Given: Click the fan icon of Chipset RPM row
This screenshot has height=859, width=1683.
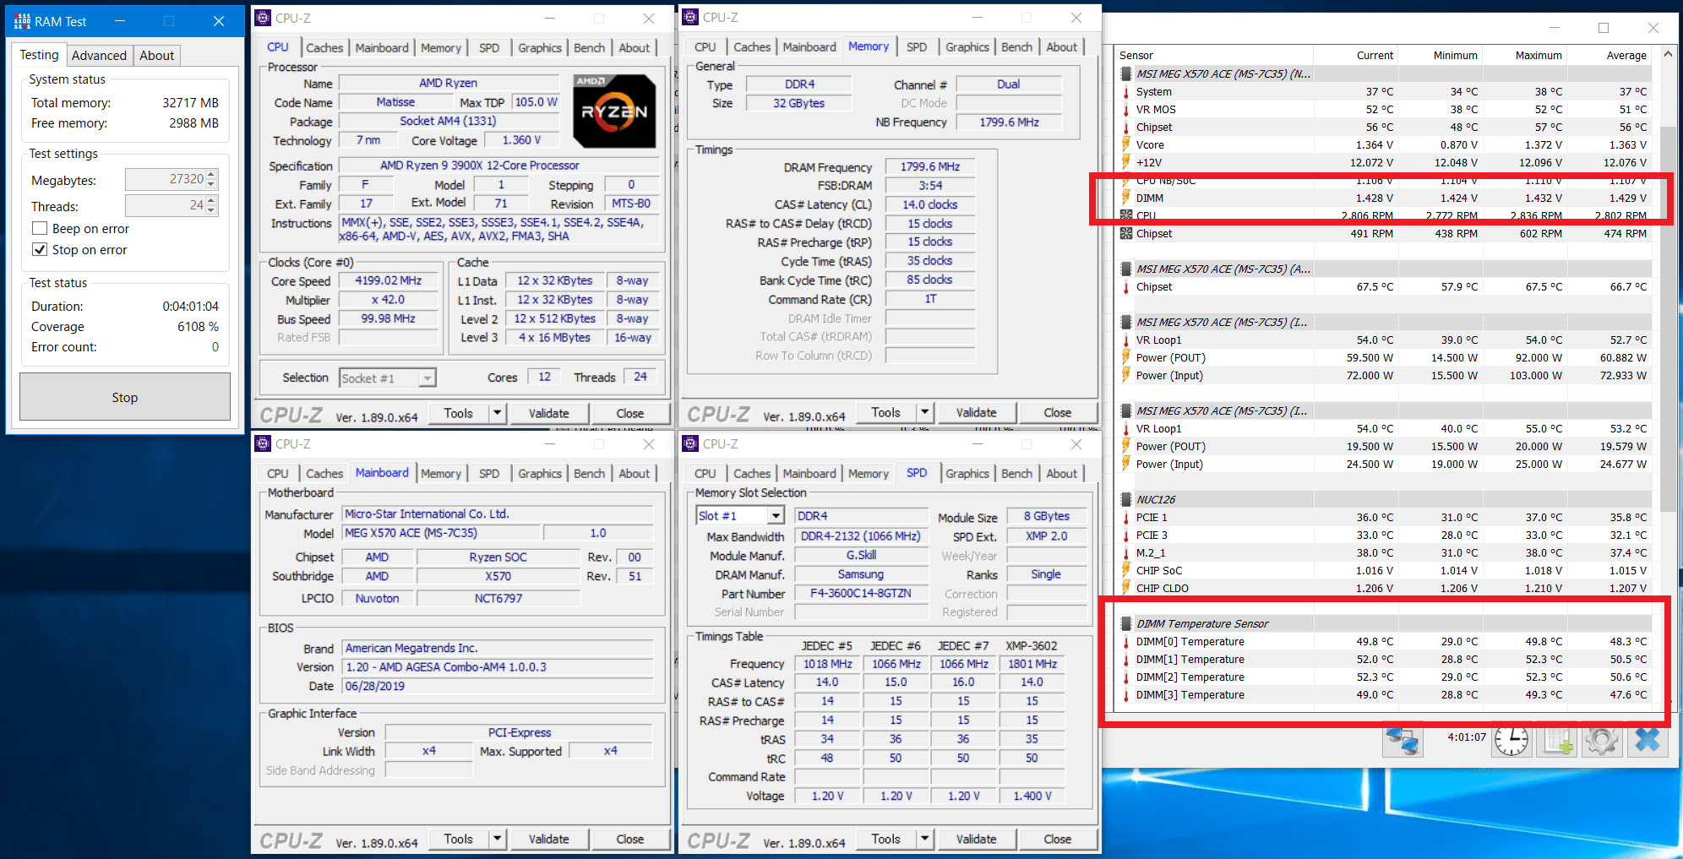Looking at the screenshot, I should pos(1125,233).
